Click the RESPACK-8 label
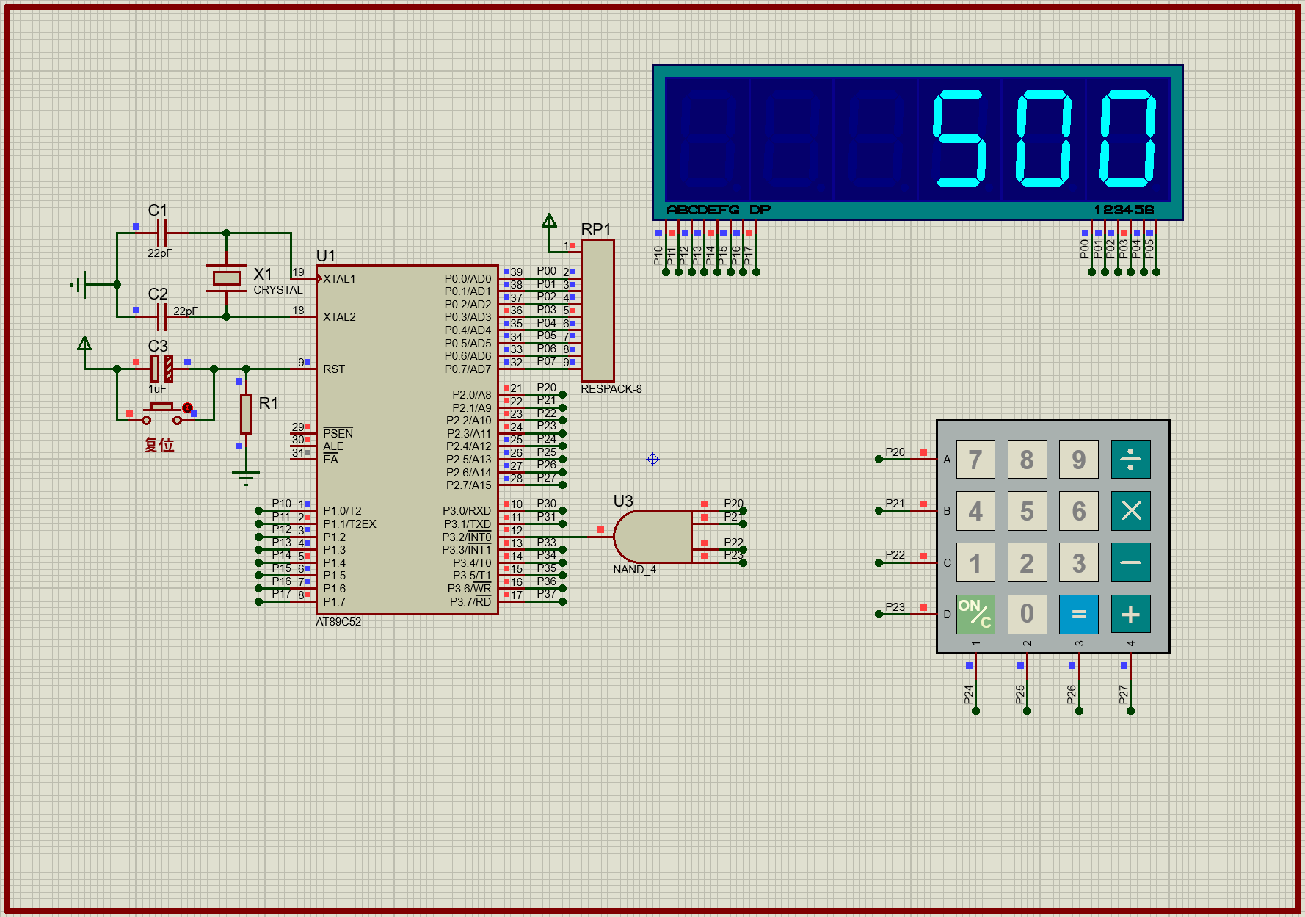Image resolution: width=1305 pixels, height=917 pixels. click(x=611, y=389)
